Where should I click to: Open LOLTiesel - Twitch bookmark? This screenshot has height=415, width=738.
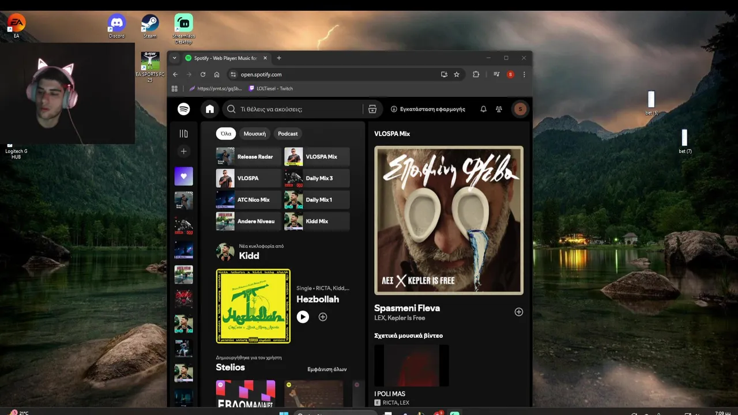pyautogui.click(x=271, y=89)
